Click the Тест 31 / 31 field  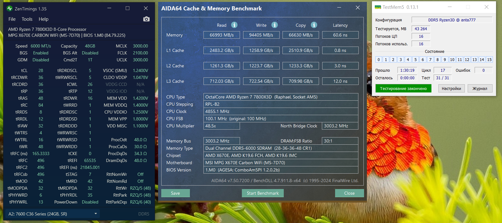[443, 78]
